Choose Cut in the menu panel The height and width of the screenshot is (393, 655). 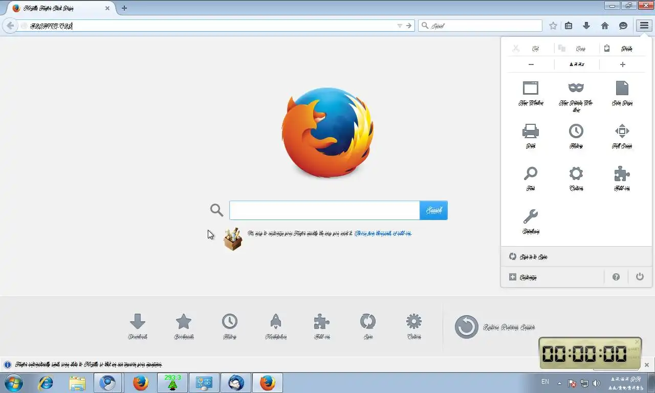531,49
